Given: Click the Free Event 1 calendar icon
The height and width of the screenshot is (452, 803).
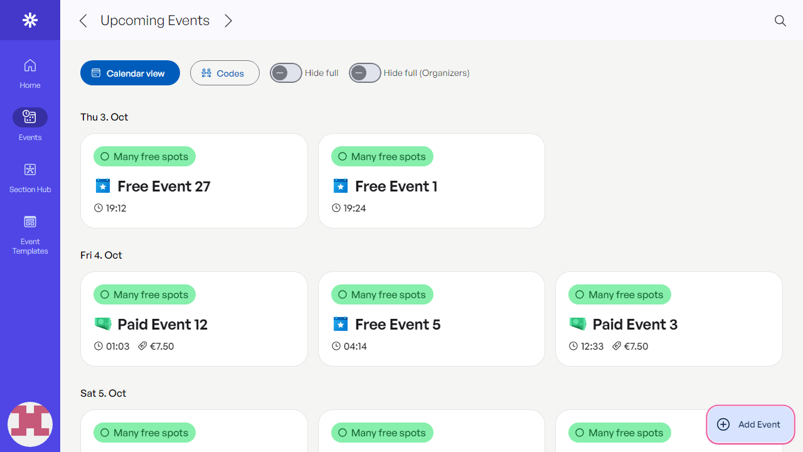Looking at the screenshot, I should tap(340, 186).
